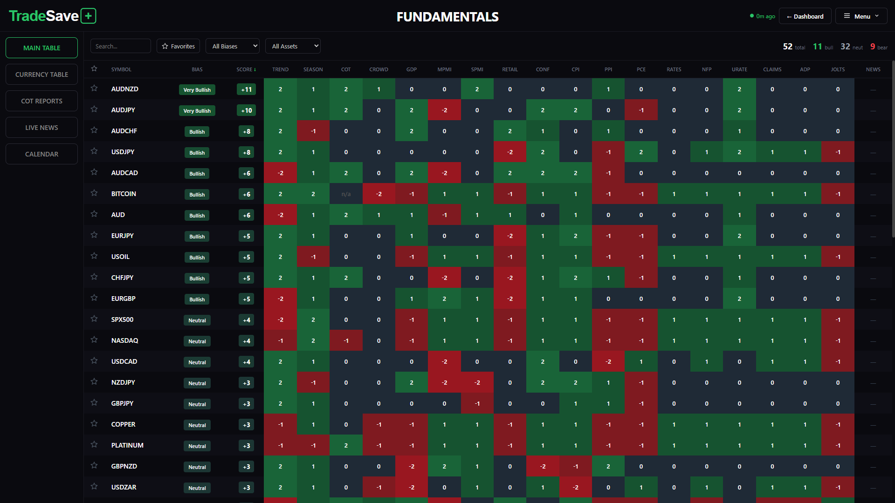Image resolution: width=895 pixels, height=503 pixels.
Task: Click the SPX500 favorite star icon
Action: point(94,319)
